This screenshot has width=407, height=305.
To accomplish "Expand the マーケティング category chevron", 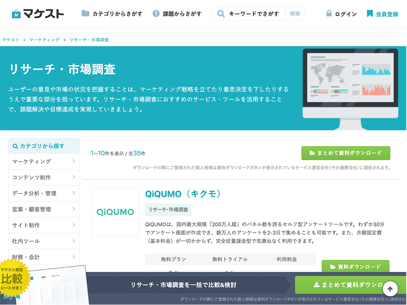I will click(x=74, y=161).
